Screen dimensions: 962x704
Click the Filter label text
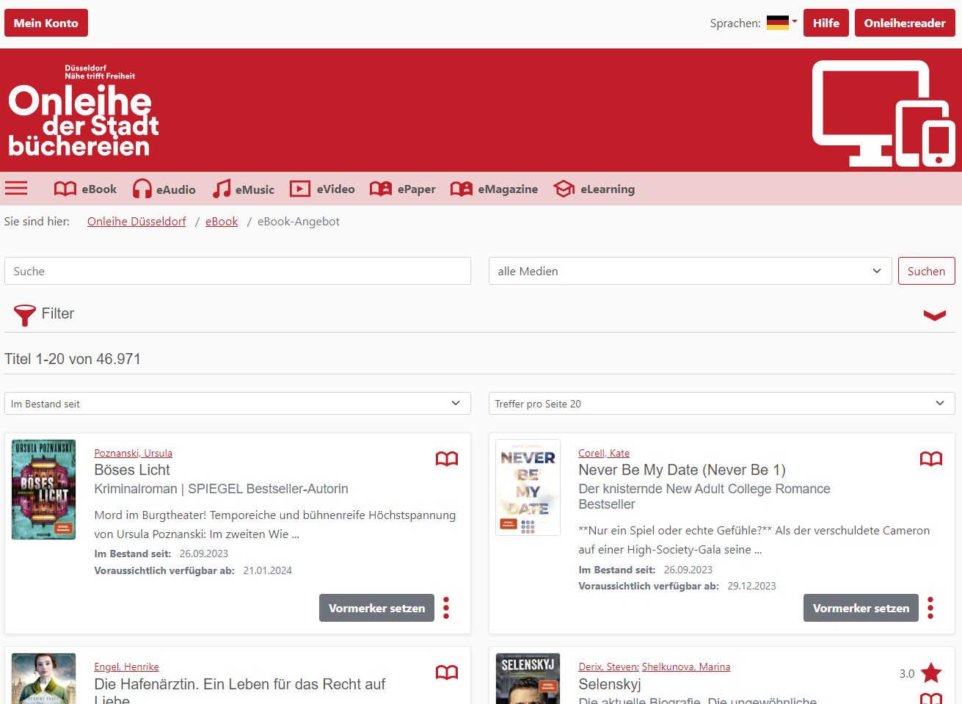click(58, 313)
